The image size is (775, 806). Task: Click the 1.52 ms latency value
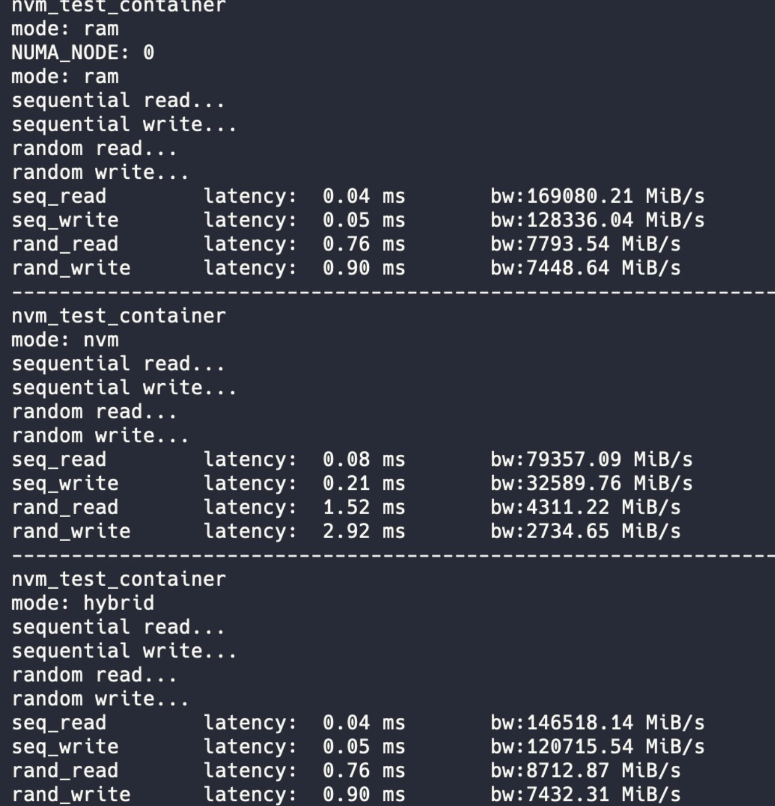364,507
